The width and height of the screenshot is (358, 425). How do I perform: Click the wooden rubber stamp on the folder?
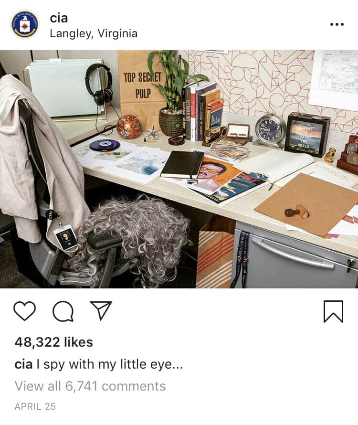pos(297,211)
